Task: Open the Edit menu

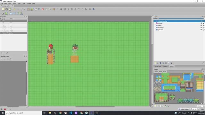Action: tap(5, 4)
